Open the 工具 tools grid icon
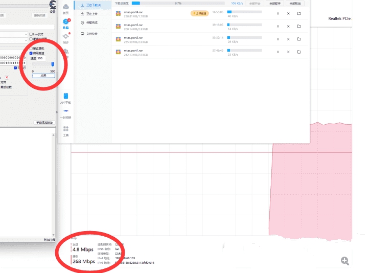This screenshot has width=370, height=273. coord(65,129)
